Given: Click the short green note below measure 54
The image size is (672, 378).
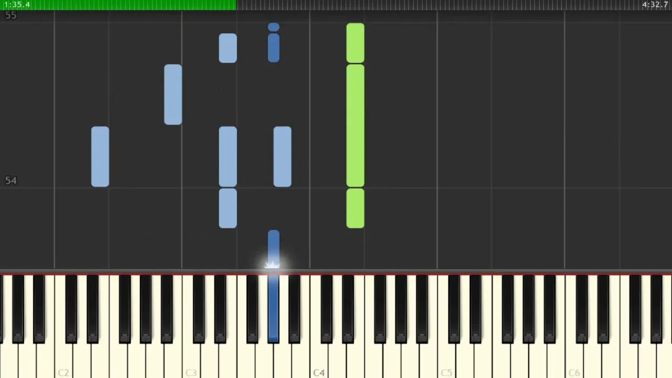Looking at the screenshot, I should [x=355, y=208].
